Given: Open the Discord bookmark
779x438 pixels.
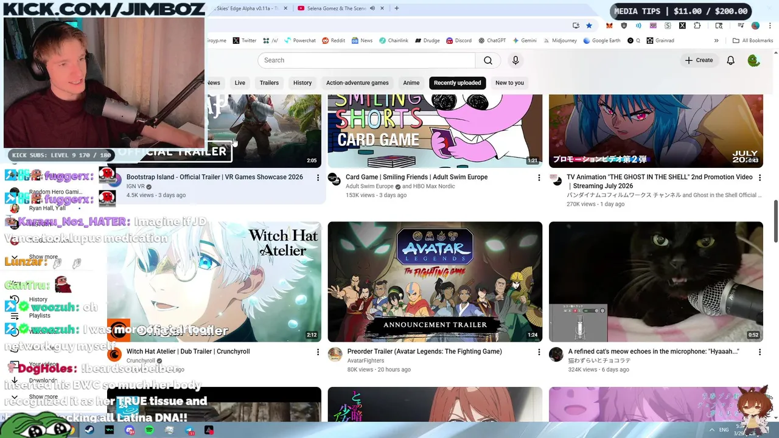Looking at the screenshot, I should click(x=458, y=41).
